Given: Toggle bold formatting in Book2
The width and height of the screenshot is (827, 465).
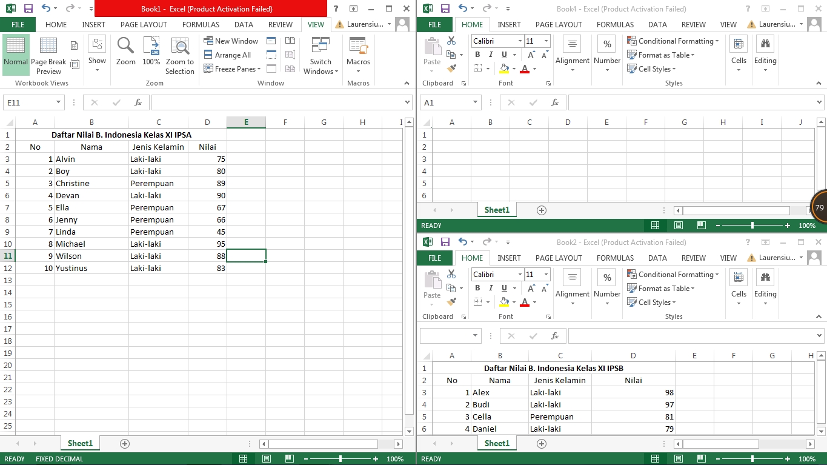Looking at the screenshot, I should pyautogui.click(x=478, y=288).
